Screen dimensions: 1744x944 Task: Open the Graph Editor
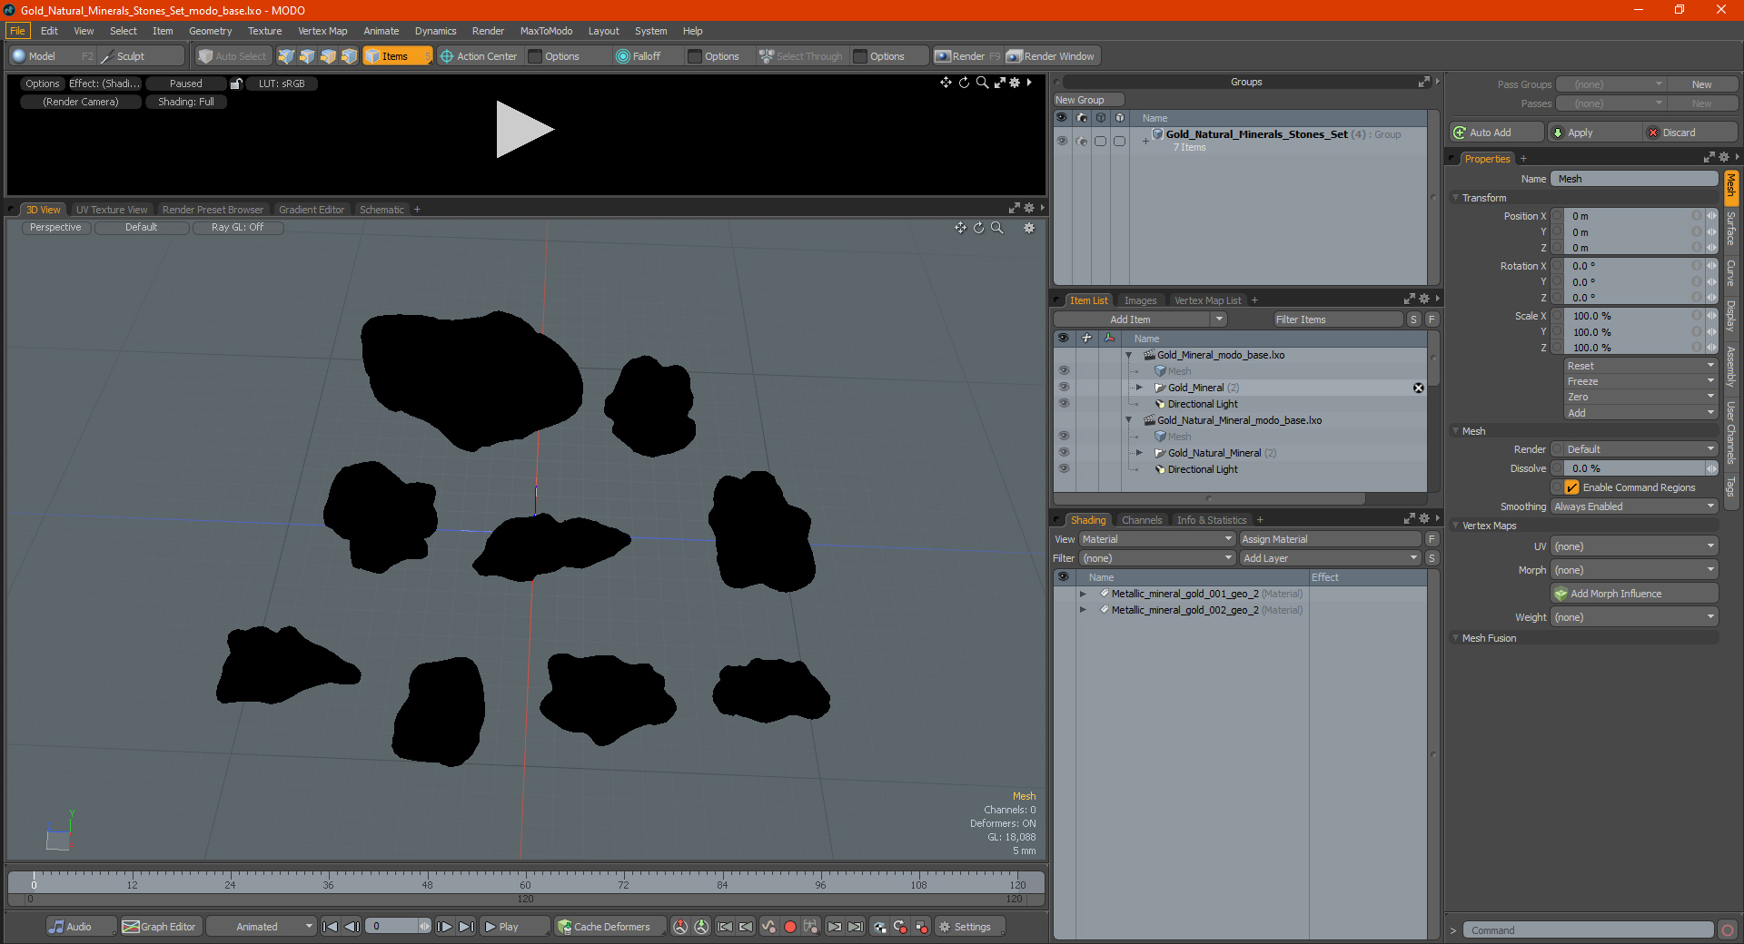coord(160,927)
